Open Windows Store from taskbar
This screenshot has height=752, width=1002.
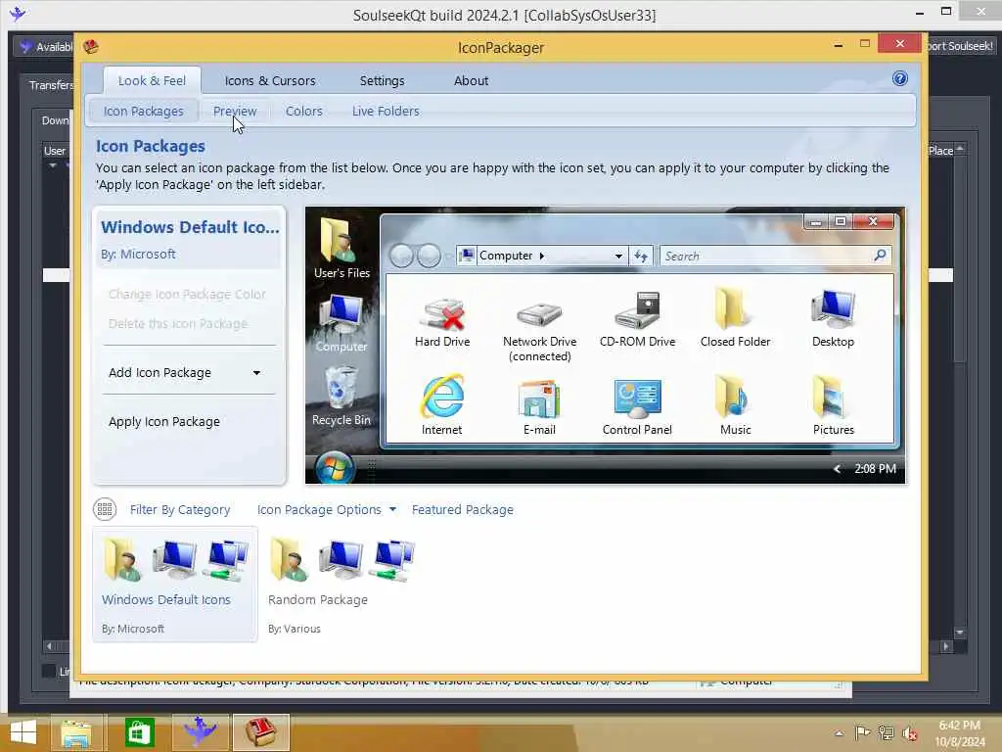(x=139, y=732)
